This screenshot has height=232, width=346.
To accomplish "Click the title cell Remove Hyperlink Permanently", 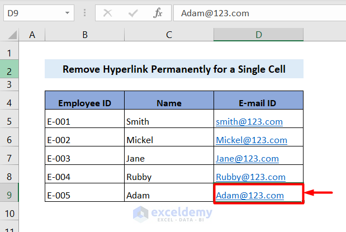I will (174, 69).
